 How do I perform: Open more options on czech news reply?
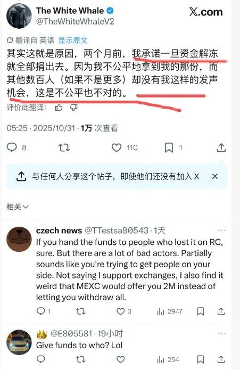[222, 231]
